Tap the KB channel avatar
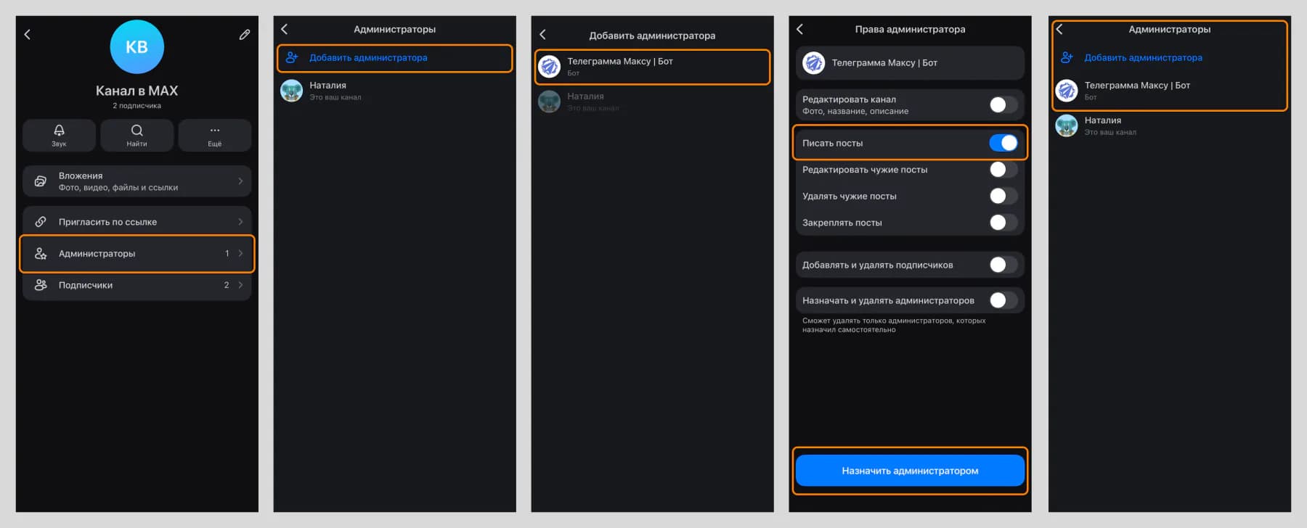Image resolution: width=1307 pixels, height=528 pixels. 137,46
